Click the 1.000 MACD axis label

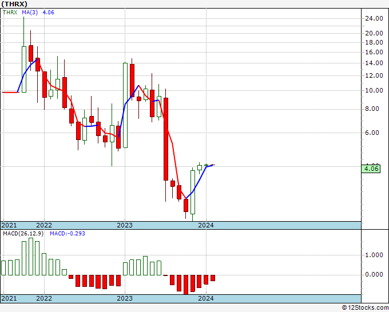tap(374, 255)
